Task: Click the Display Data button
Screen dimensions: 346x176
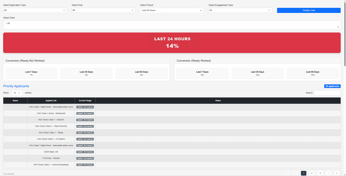Action: 309,10
